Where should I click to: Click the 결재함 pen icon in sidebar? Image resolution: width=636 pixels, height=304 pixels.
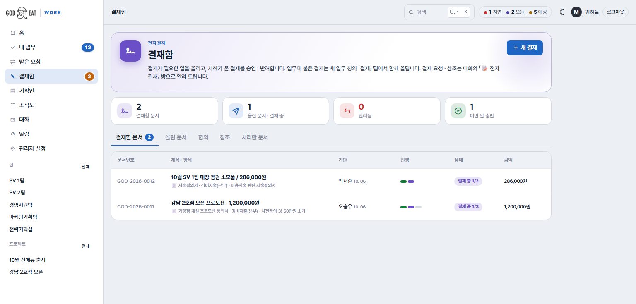[x=13, y=76]
